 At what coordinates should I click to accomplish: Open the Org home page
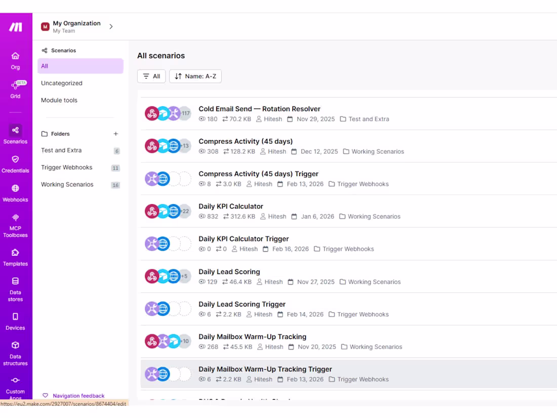tap(15, 61)
